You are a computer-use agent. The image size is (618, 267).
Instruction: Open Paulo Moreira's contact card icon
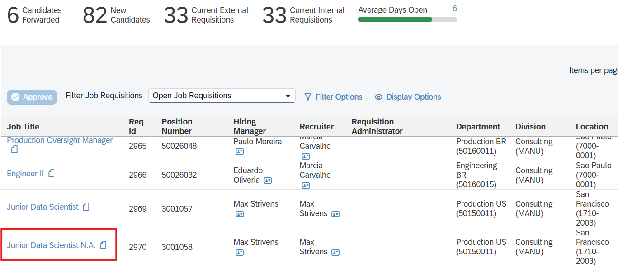click(240, 152)
